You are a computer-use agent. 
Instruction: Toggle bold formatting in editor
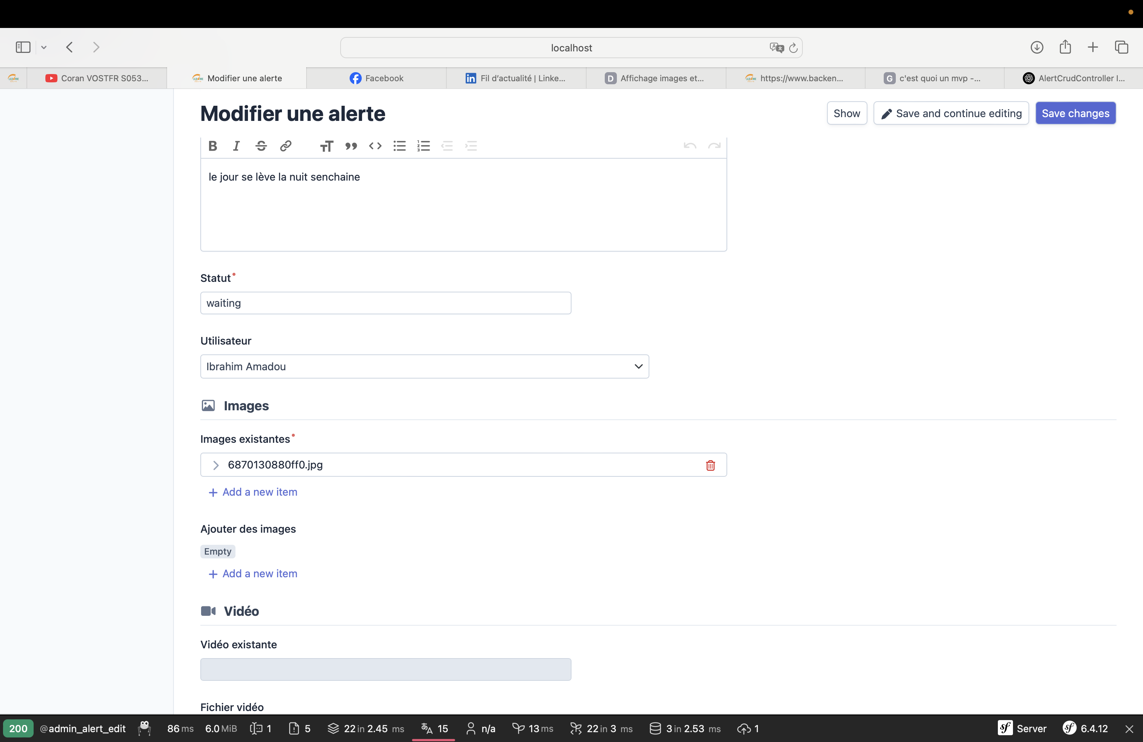pyautogui.click(x=213, y=146)
